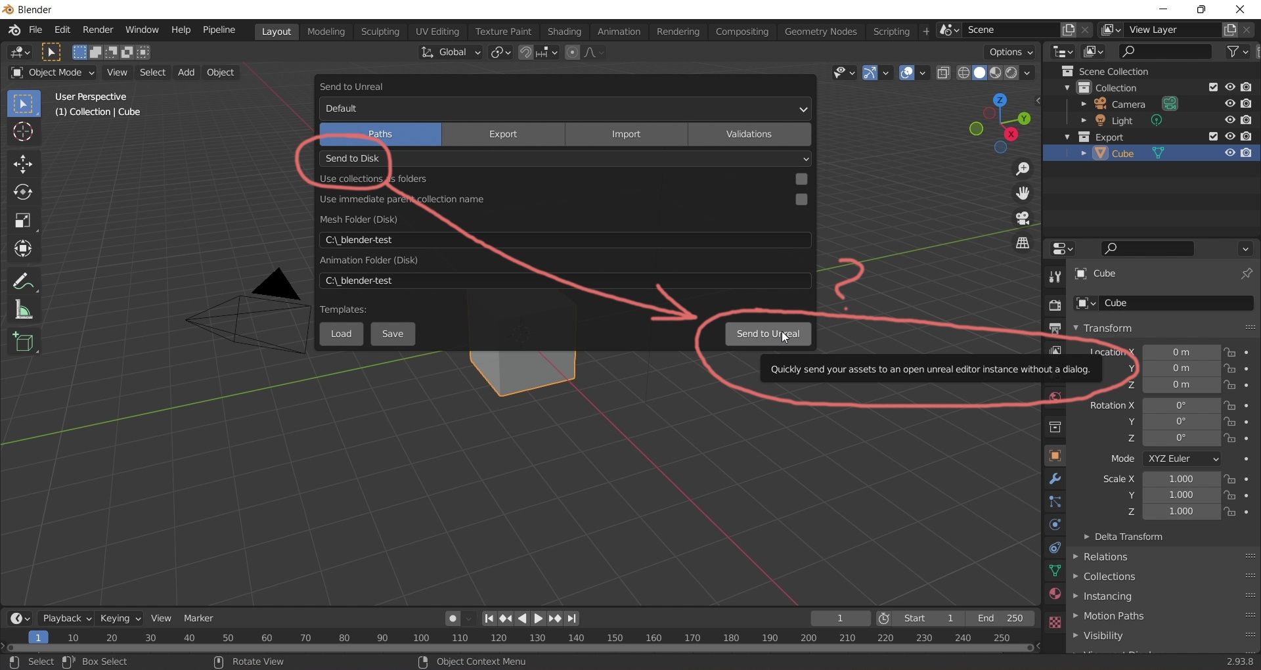Image resolution: width=1261 pixels, height=670 pixels.
Task: Open the Mode XYZ Euler dropdown
Action: (1181, 458)
